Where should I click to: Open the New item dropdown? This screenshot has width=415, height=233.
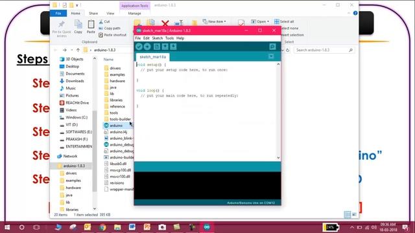(214, 21)
